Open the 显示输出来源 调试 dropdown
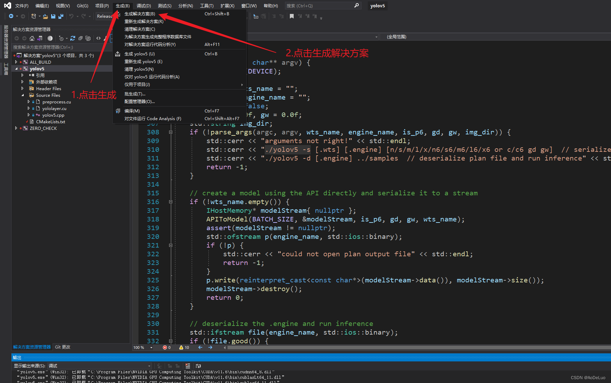Image resolution: width=611 pixels, height=383 pixels. point(100,366)
